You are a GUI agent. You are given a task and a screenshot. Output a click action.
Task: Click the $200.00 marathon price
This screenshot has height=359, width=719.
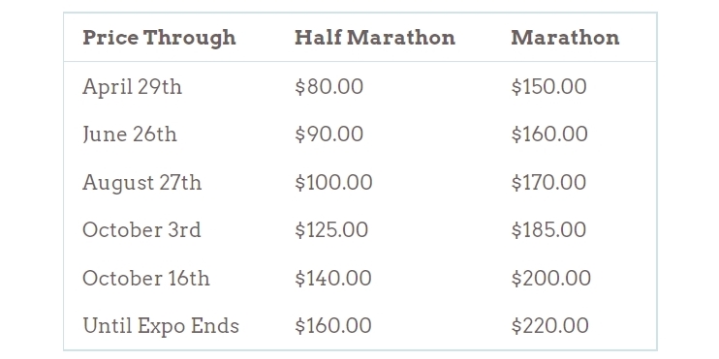(x=551, y=278)
